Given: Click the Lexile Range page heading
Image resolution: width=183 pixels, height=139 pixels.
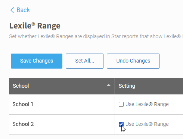Looking at the screenshot, I should point(35,26).
